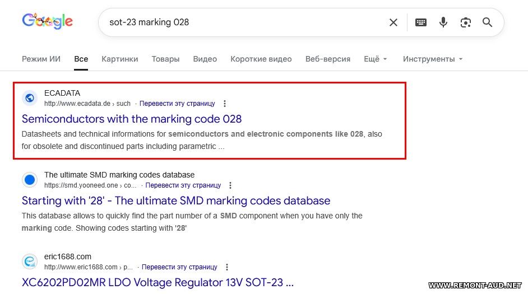528x294 pixels.
Task: Click the eric1688.com site favicon
Action: pyautogui.click(x=30, y=262)
